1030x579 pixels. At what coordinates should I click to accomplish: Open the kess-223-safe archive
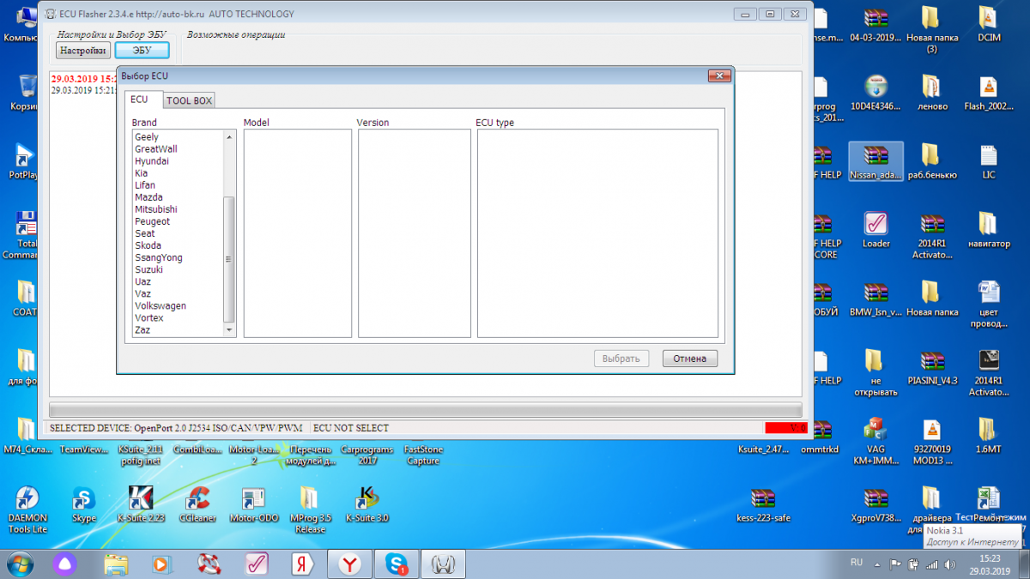coord(763,504)
